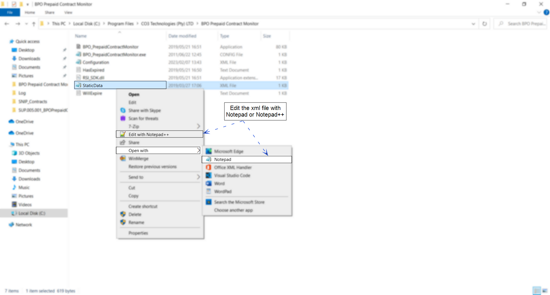
Task: Click the WinMerge icon in the context menu
Action: (123, 158)
